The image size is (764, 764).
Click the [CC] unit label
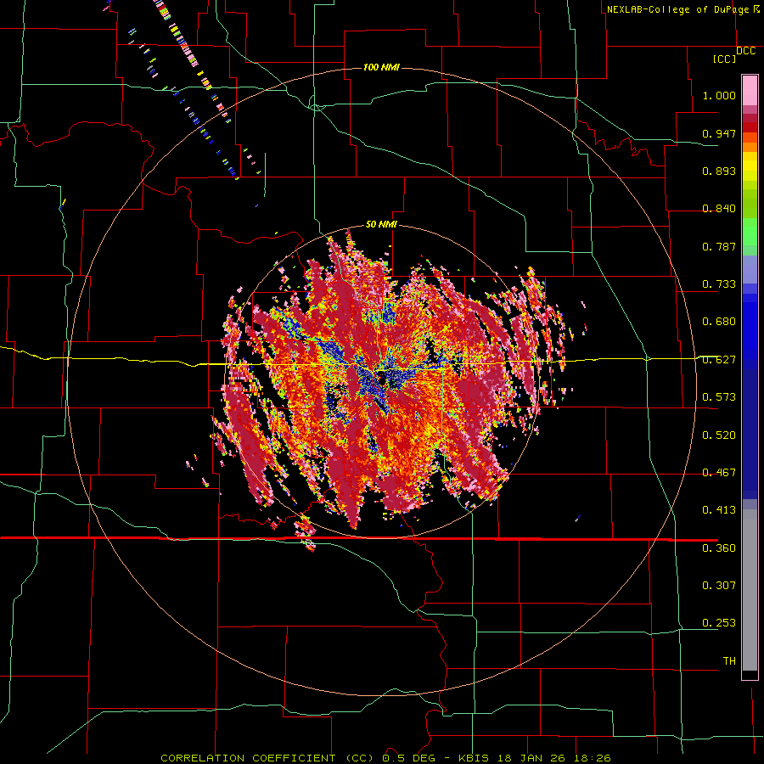click(x=725, y=59)
